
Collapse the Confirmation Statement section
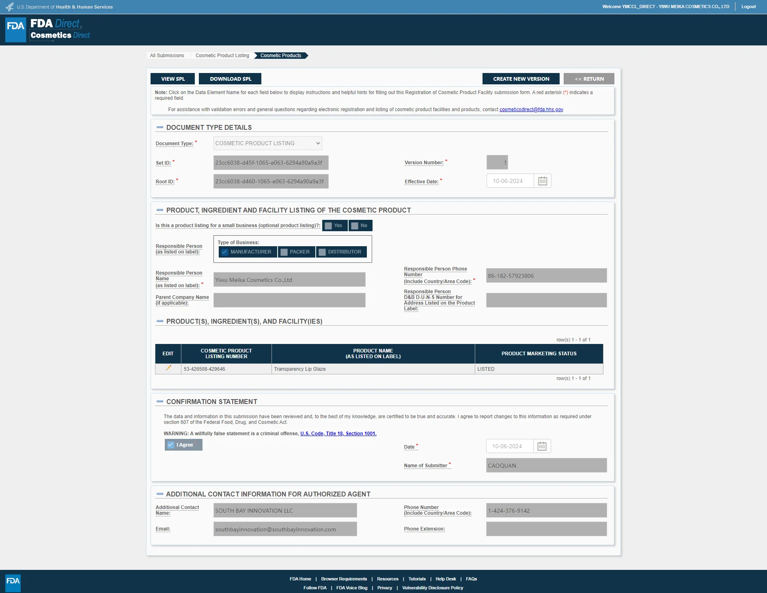pyautogui.click(x=160, y=402)
